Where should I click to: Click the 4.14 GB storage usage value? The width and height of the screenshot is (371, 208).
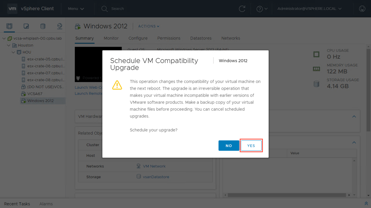click(x=338, y=86)
